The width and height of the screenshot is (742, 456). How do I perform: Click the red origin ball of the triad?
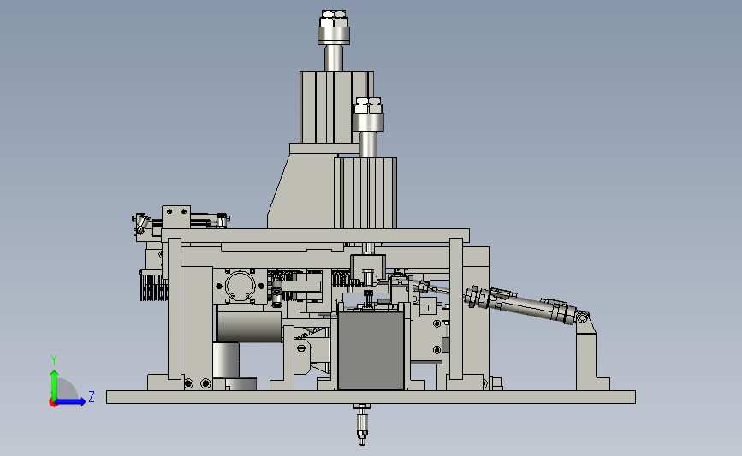point(53,403)
